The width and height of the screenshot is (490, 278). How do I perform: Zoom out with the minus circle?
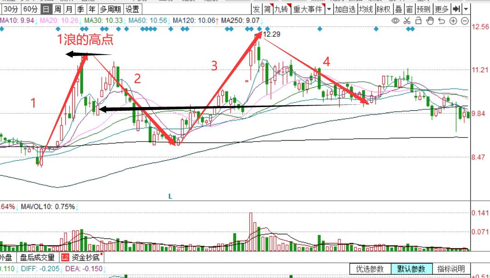point(465,21)
